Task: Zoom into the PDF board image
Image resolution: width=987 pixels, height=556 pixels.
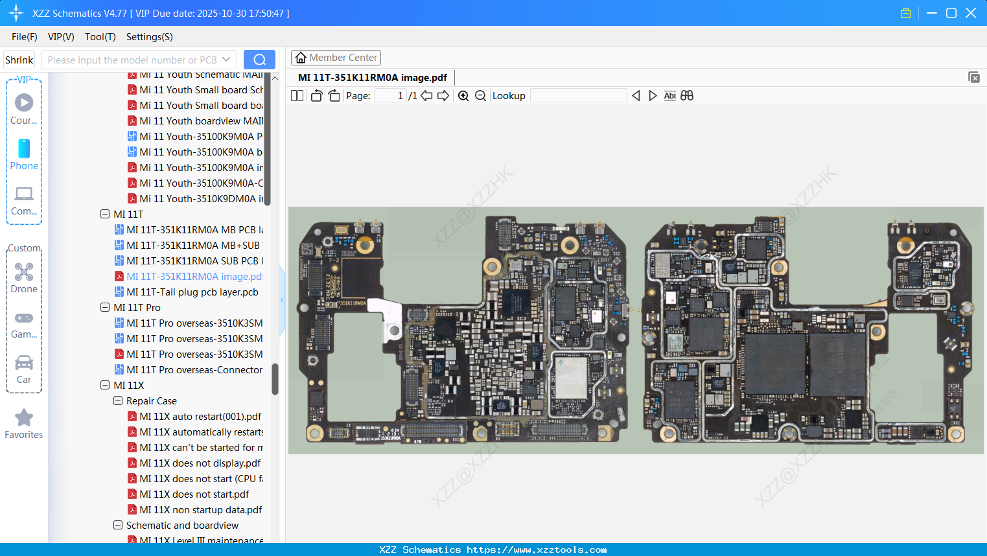Action: pos(463,95)
